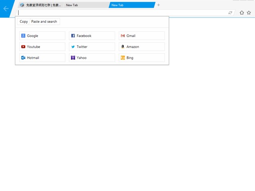Click the bookmark star icon
Image resolution: width=255 pixels, height=191 pixels.
(249, 12)
